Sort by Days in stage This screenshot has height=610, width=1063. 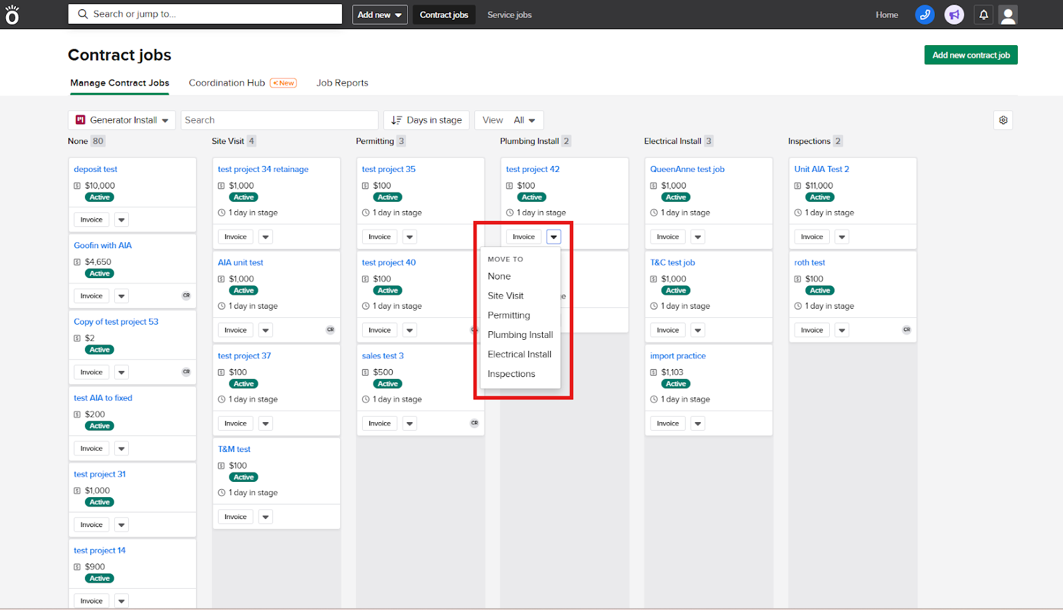coord(427,120)
